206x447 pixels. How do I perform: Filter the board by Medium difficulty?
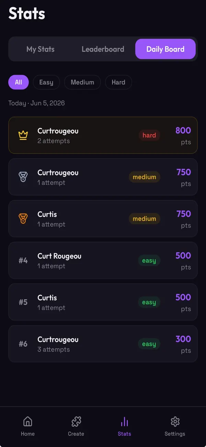(82, 82)
